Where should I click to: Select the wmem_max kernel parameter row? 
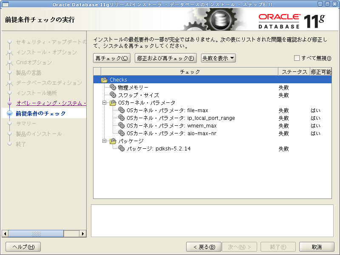212,125
